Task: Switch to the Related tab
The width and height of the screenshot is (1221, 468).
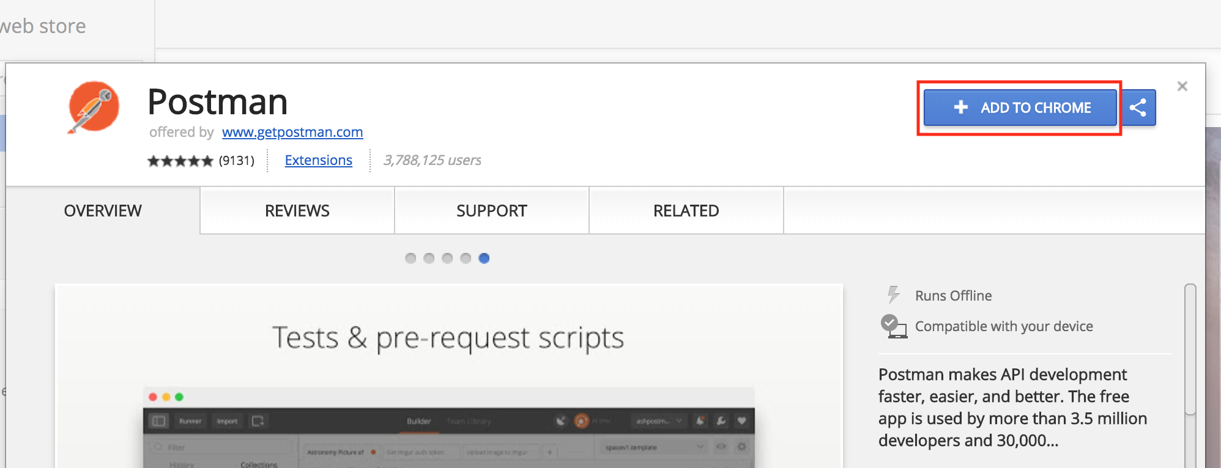Action: (x=686, y=211)
